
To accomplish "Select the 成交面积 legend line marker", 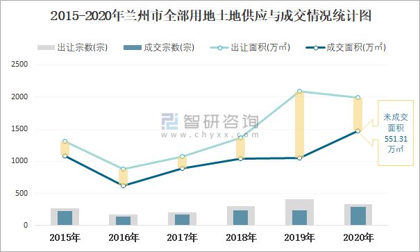I will click(316, 48).
